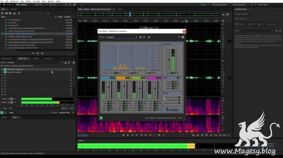283x158 pixels.
Task: Save Effects Rack preset icon
Action: pyautogui.click(x=66, y=63)
